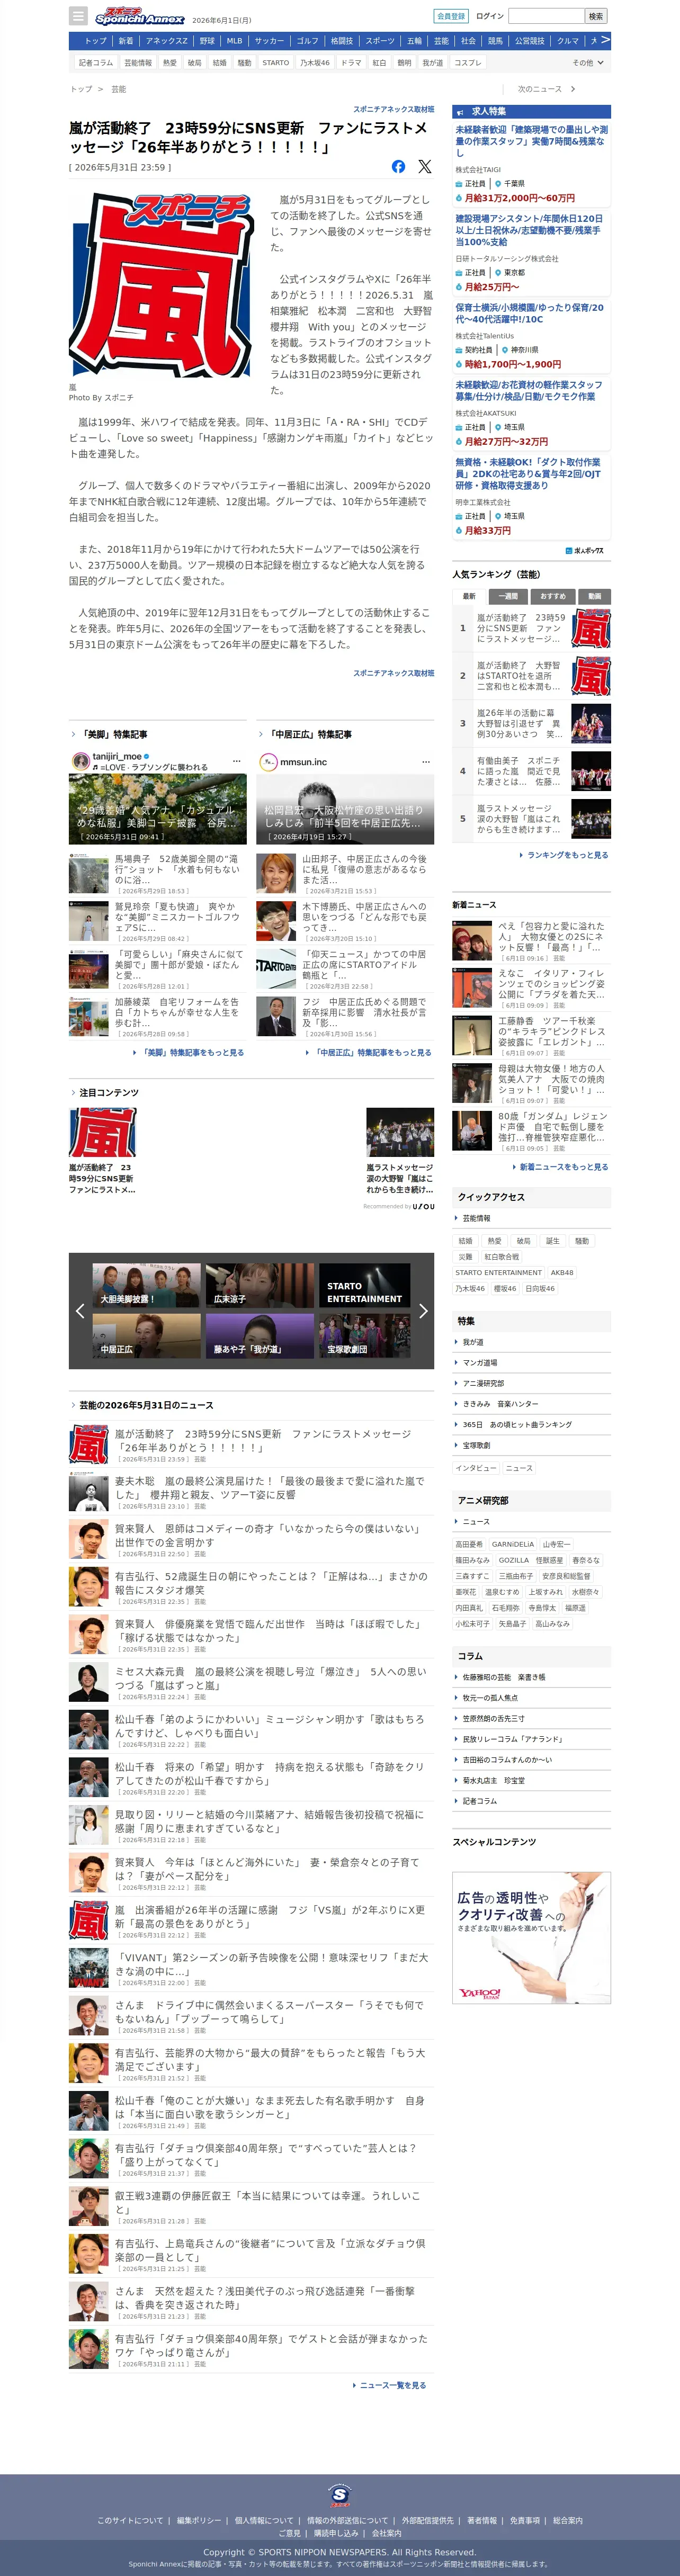Switch to the 動画 ranking tab
The width and height of the screenshot is (680, 2576).
[595, 596]
